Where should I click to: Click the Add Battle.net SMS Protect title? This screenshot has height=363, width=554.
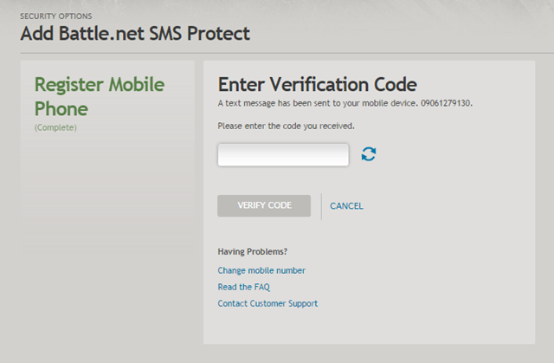(x=135, y=34)
